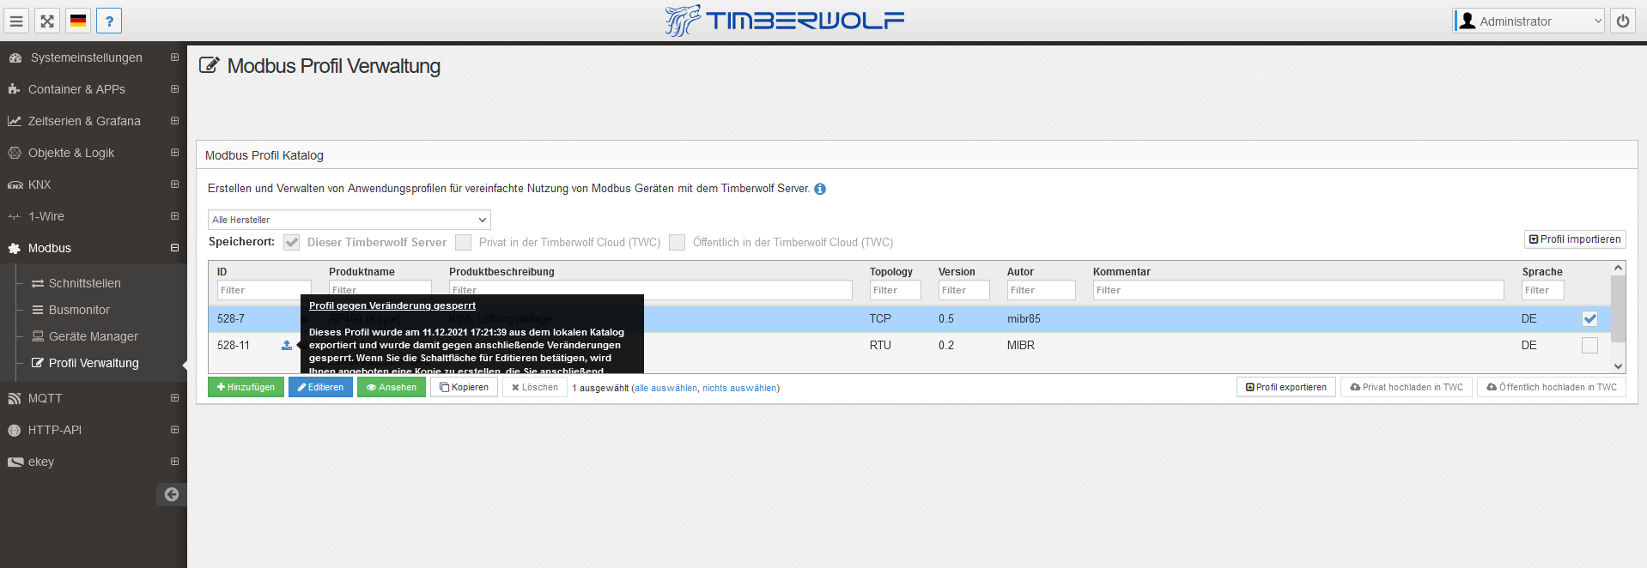Open the MQTT menu item
This screenshot has height=568, width=1647.
[x=45, y=398]
